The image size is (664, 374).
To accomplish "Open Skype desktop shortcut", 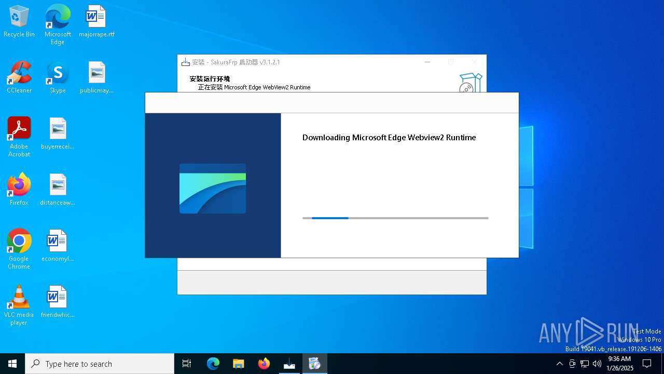I will tap(58, 77).
